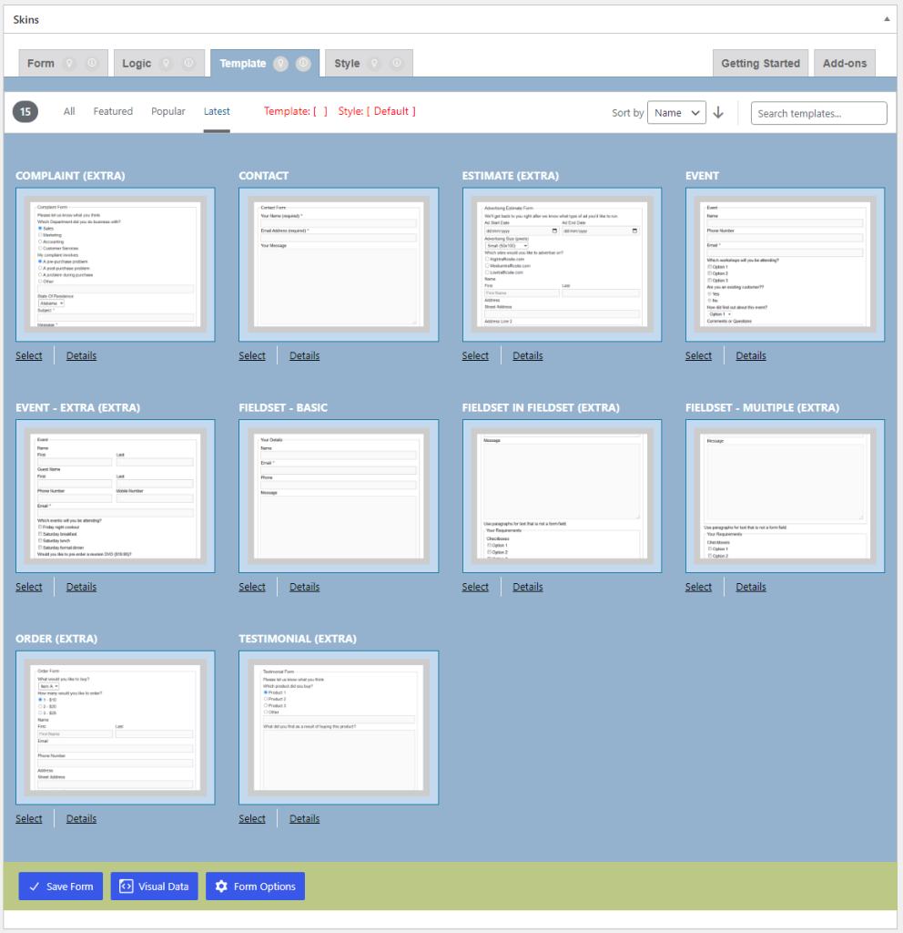Click the info icon on the Template tab
Image resolution: width=903 pixels, height=933 pixels.
coord(303,63)
